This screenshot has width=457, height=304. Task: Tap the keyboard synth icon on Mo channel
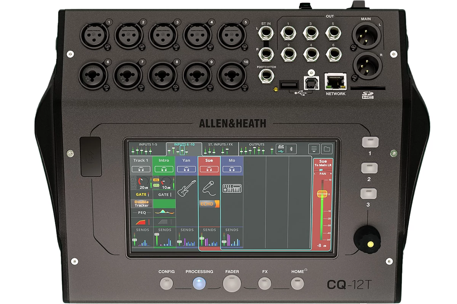click(232, 188)
